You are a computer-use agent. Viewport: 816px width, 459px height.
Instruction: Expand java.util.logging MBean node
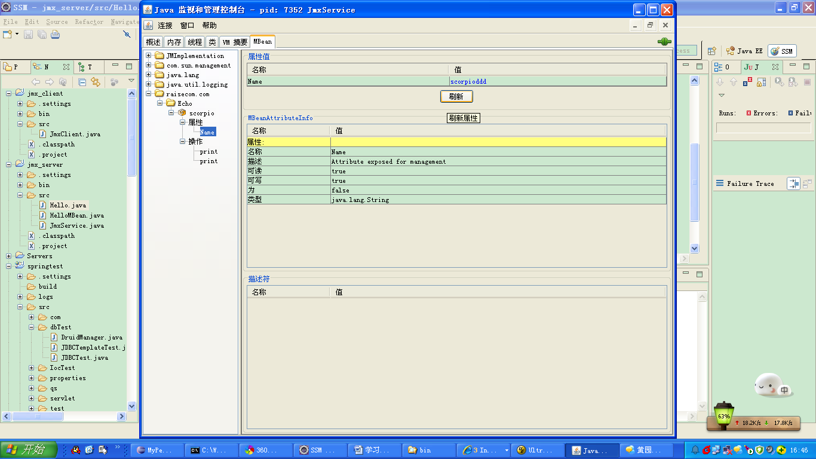coord(149,84)
